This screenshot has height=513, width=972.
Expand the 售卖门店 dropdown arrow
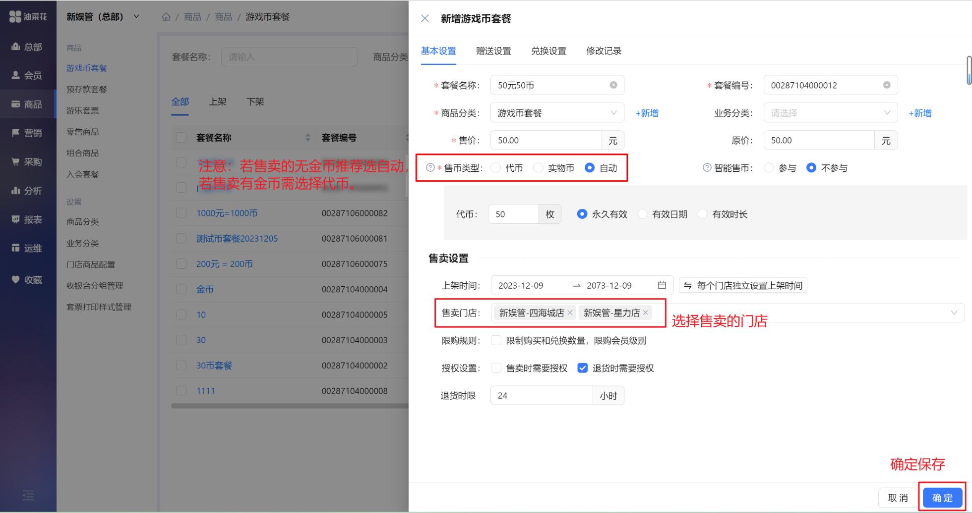tap(954, 313)
